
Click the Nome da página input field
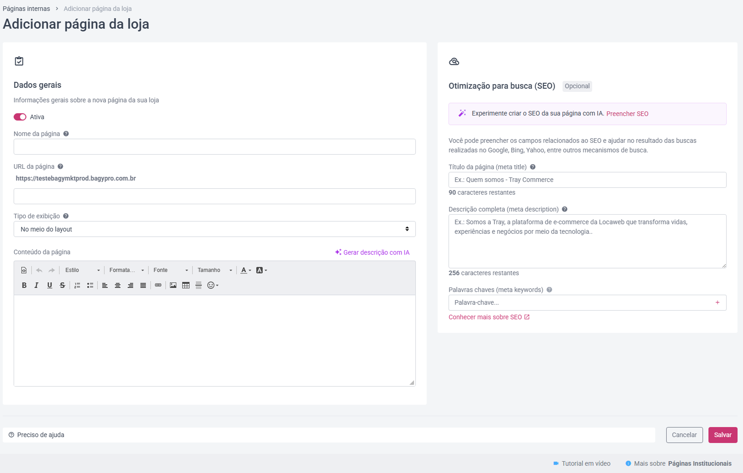click(x=214, y=147)
